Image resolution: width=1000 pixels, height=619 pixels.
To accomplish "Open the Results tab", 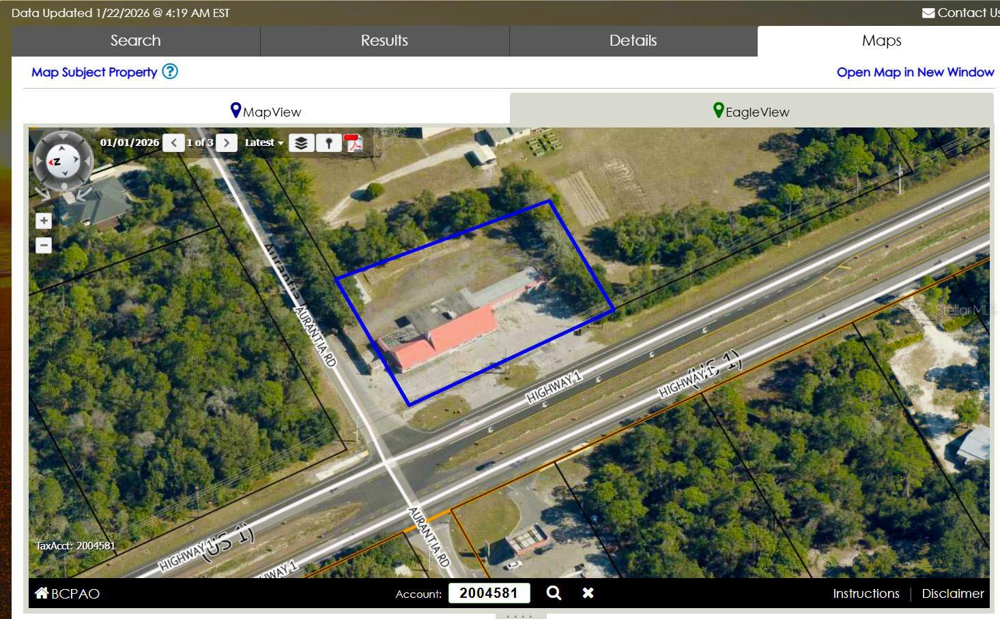I will (x=384, y=40).
